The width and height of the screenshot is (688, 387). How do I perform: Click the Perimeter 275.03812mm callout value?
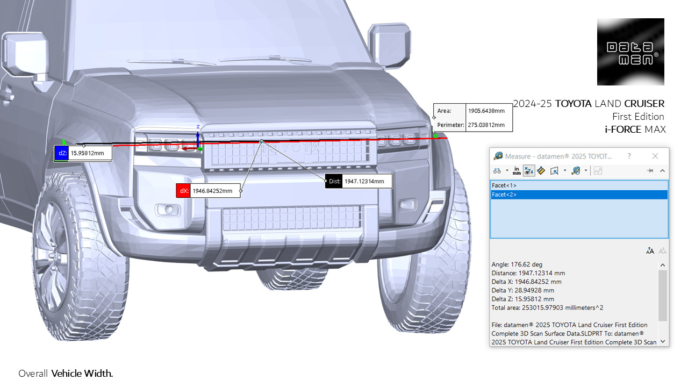pos(486,125)
